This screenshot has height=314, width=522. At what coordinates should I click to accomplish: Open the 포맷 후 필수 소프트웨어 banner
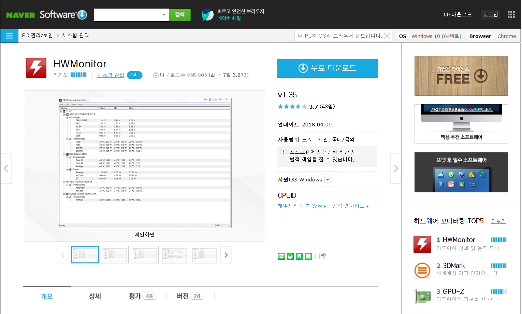[461, 172]
